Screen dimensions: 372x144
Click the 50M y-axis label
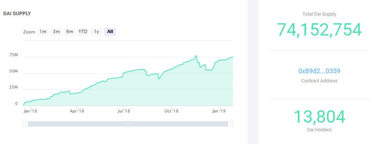click(x=13, y=71)
